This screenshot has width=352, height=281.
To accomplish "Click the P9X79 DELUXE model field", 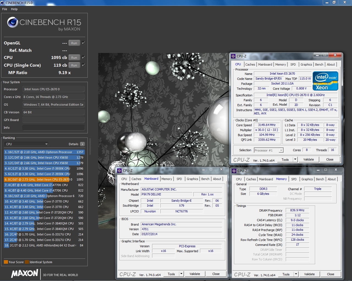I will [166, 195].
